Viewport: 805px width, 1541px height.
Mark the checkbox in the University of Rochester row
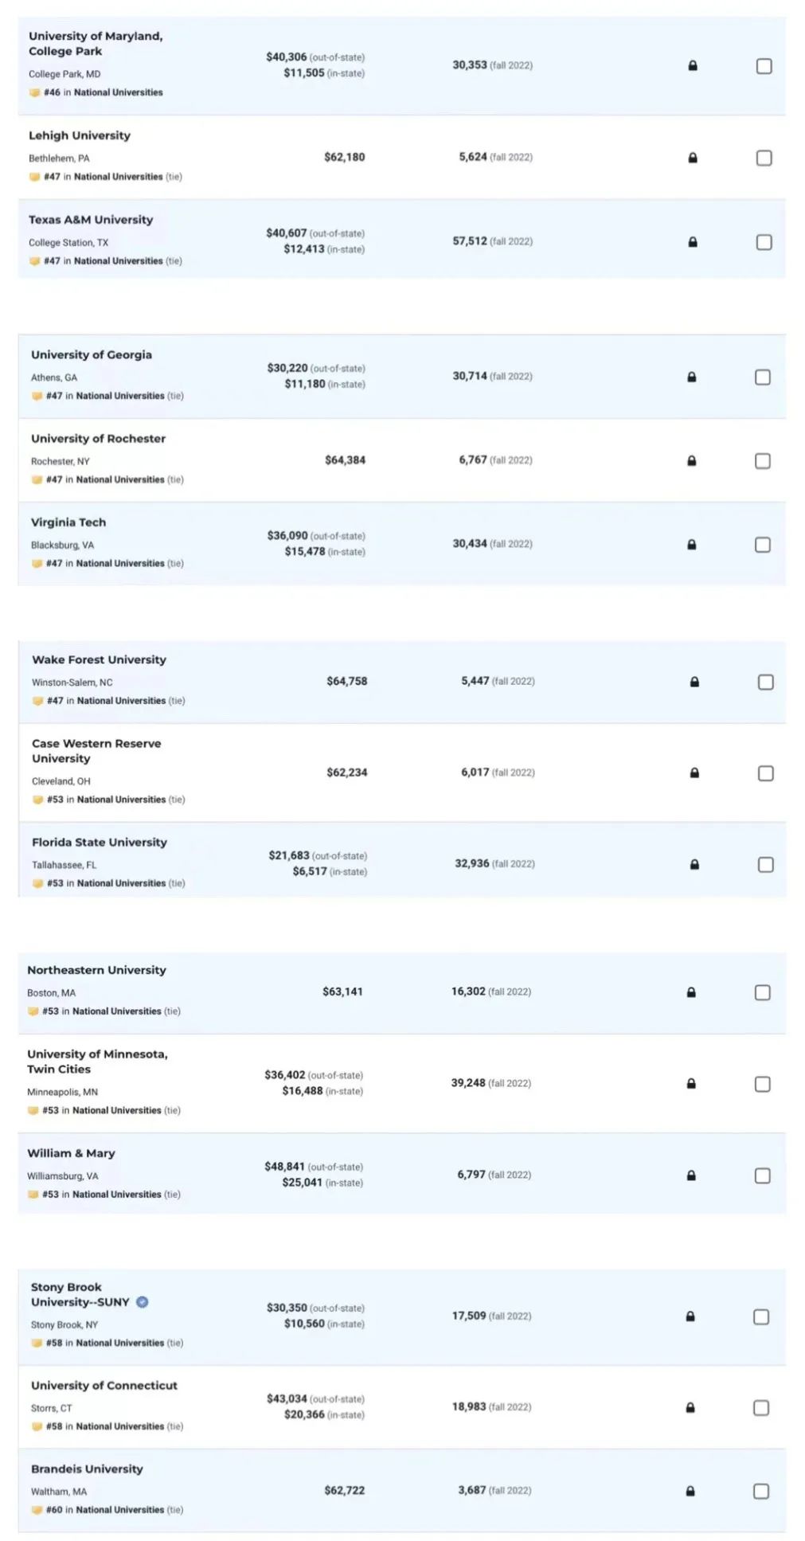click(762, 461)
